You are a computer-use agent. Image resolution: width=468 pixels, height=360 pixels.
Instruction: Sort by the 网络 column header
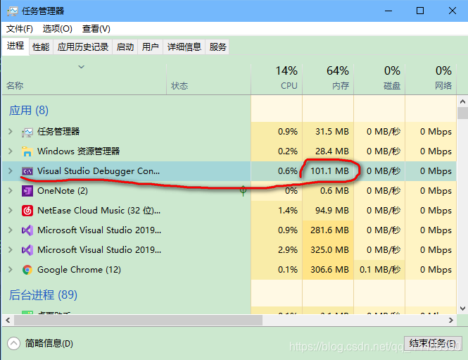pyautogui.click(x=431, y=79)
